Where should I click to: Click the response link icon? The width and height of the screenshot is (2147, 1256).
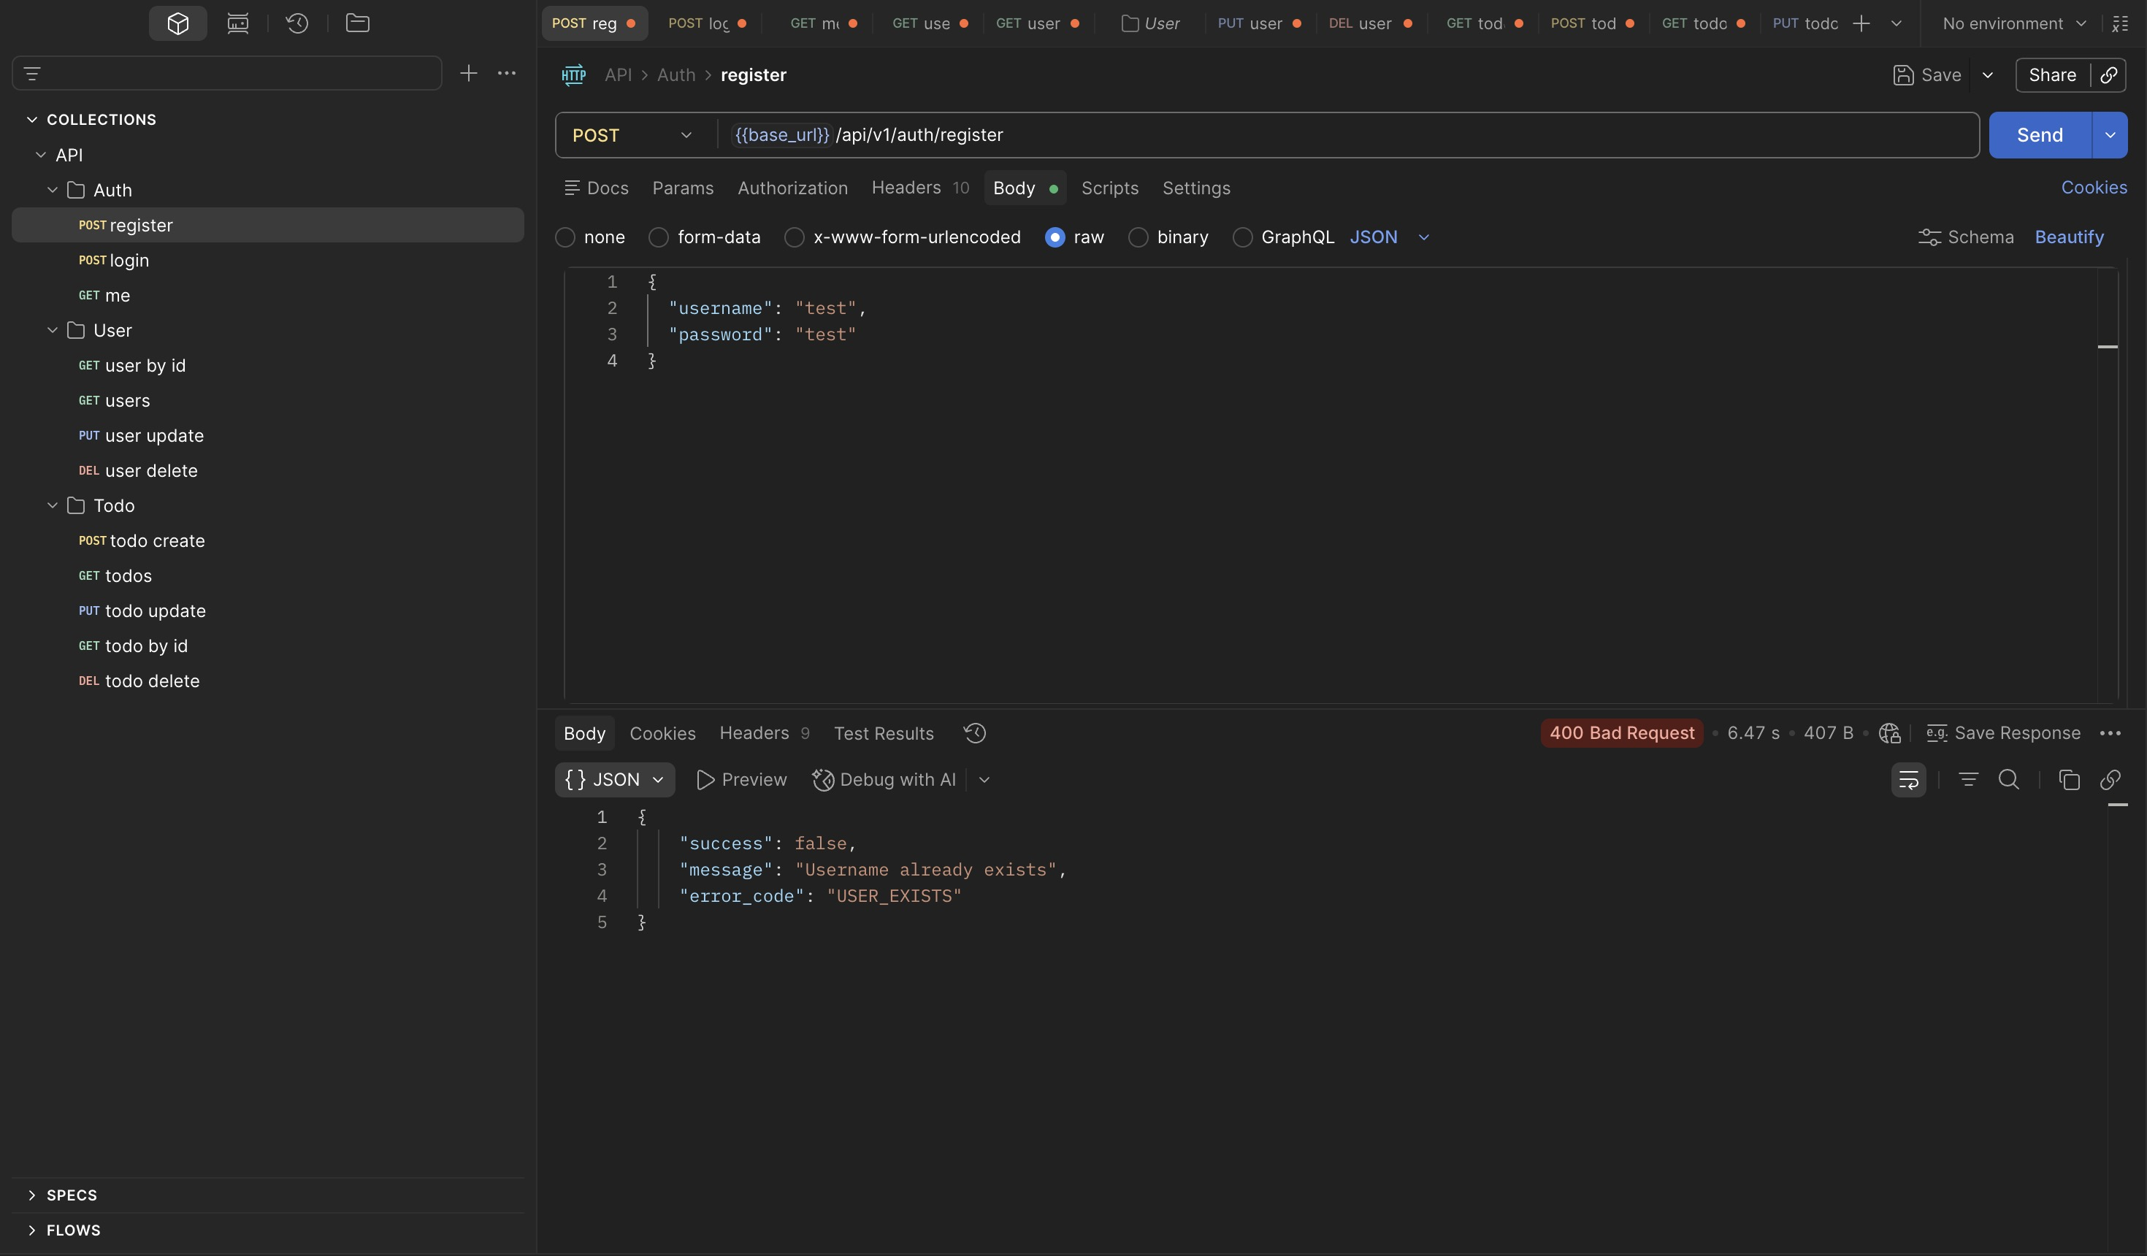(x=2110, y=780)
